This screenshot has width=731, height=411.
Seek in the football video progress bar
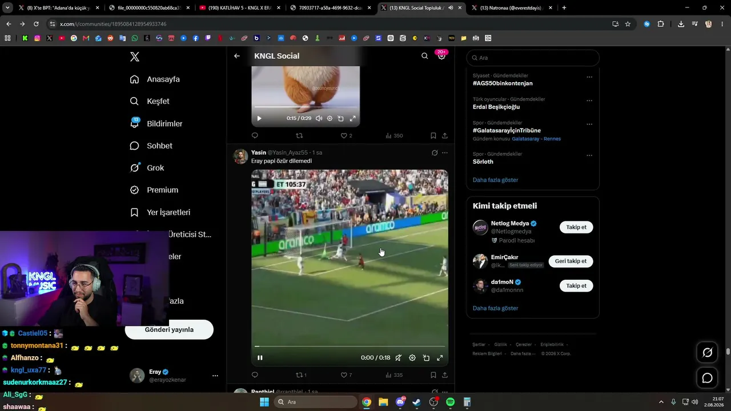[350, 346]
